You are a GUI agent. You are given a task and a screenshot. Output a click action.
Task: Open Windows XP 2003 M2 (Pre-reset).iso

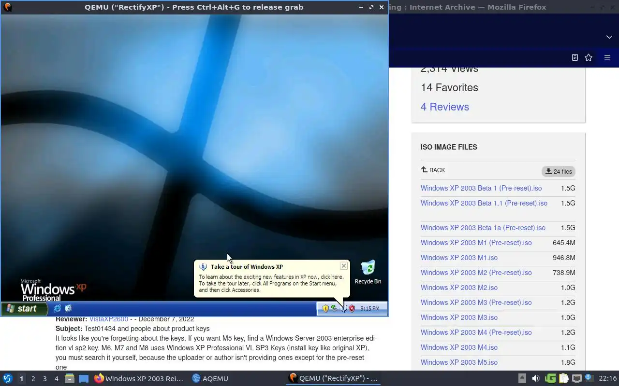pyautogui.click(x=476, y=273)
